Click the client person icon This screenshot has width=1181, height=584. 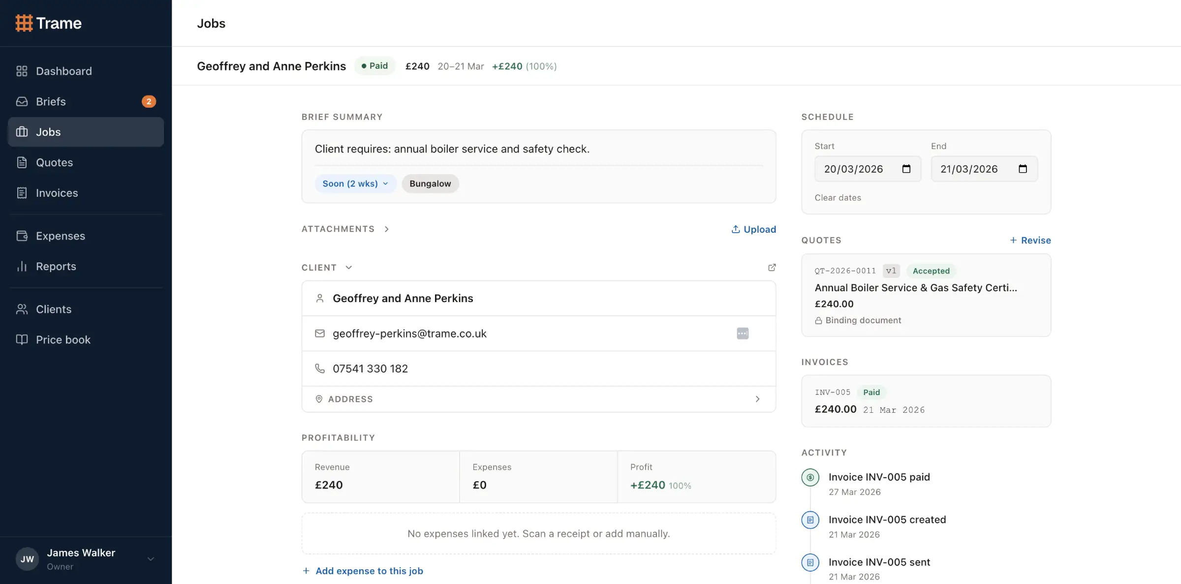pos(320,298)
